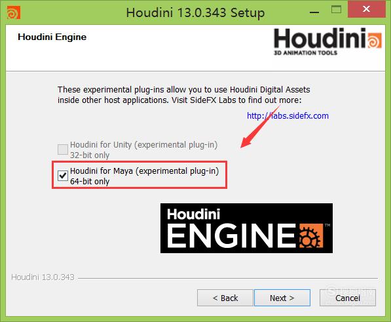The height and width of the screenshot is (322, 391).
Task: Click the orange swirl icon beside Houdini logo
Action: 375,40
